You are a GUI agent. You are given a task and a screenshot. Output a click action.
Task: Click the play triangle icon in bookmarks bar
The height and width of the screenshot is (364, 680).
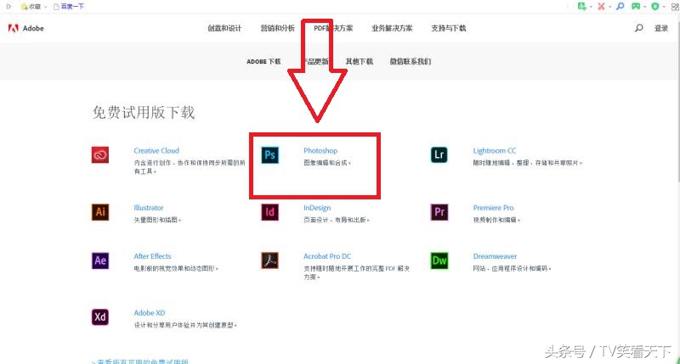(8, 7)
